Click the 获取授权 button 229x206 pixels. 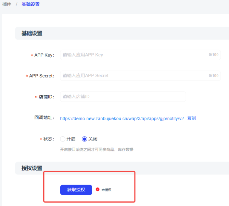[76, 190]
